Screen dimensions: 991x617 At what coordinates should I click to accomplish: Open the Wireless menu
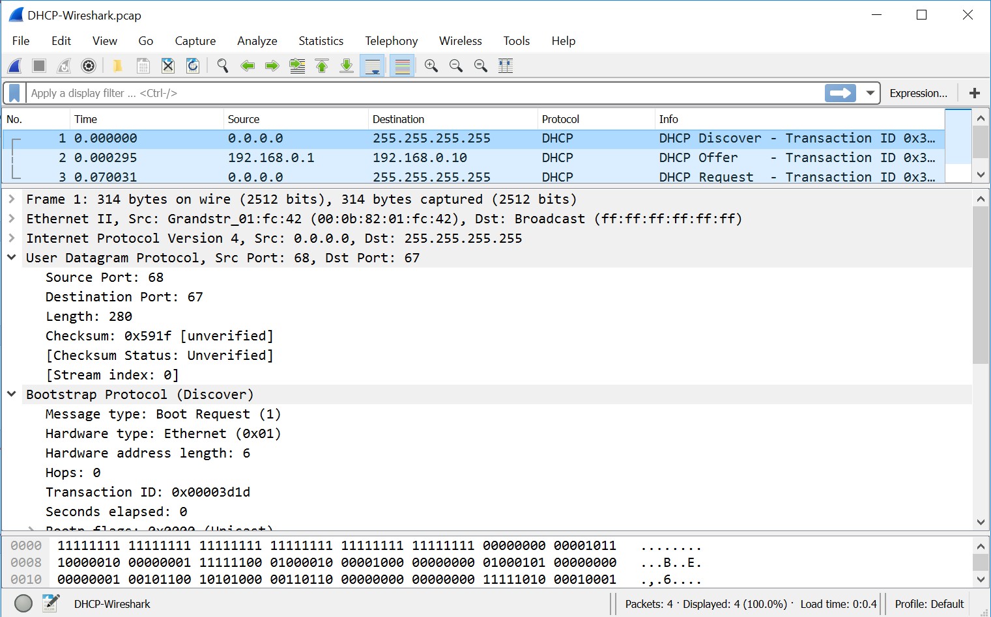tap(461, 41)
